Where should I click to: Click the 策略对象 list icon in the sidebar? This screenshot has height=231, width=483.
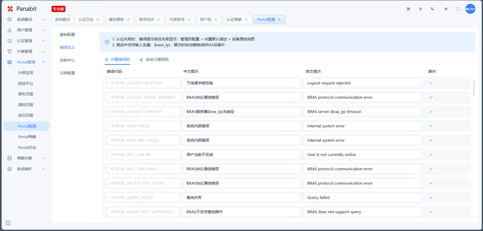(x=9, y=158)
